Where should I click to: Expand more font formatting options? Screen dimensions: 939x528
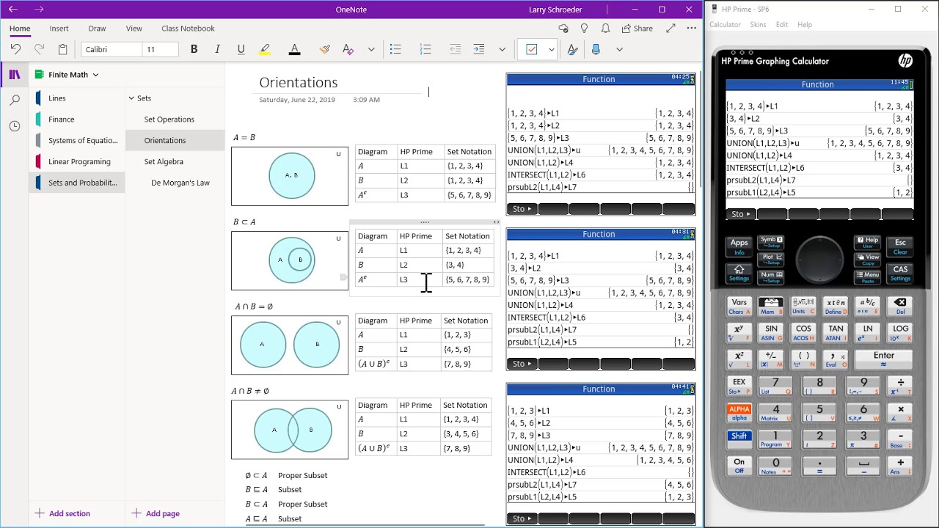pos(371,49)
